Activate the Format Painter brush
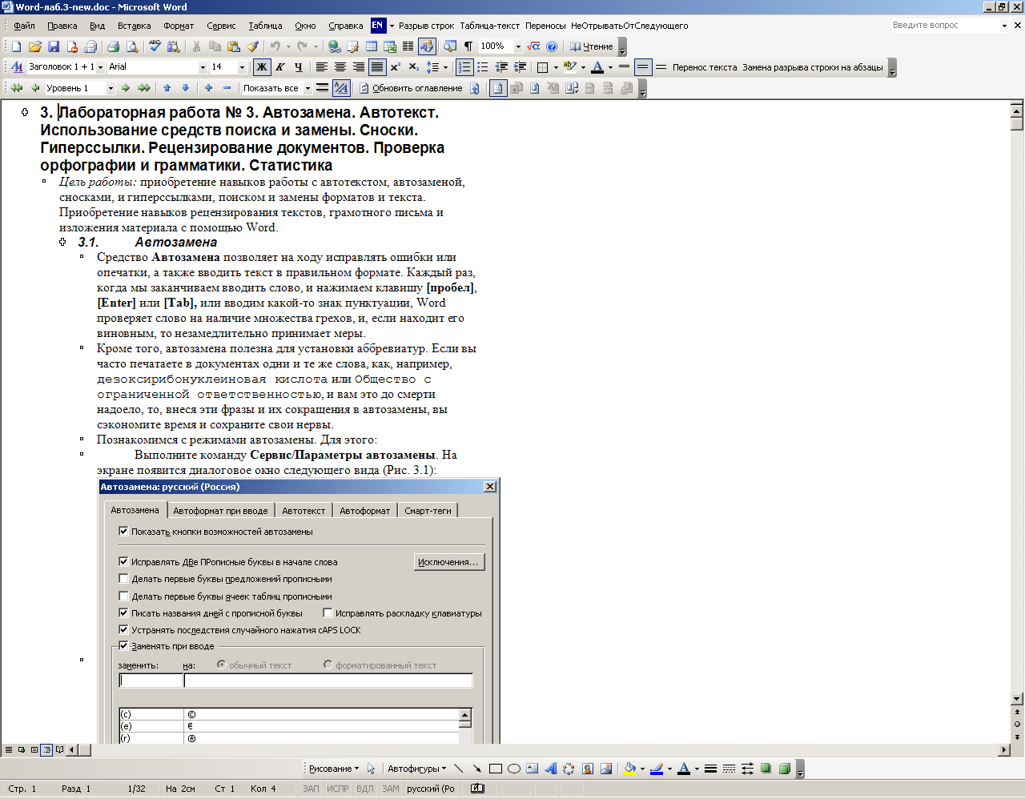Viewport: 1025px width, 799px height. pyautogui.click(x=253, y=46)
